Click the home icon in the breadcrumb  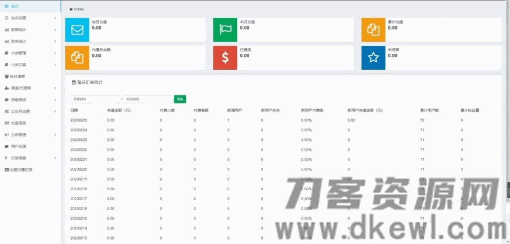coord(71,9)
